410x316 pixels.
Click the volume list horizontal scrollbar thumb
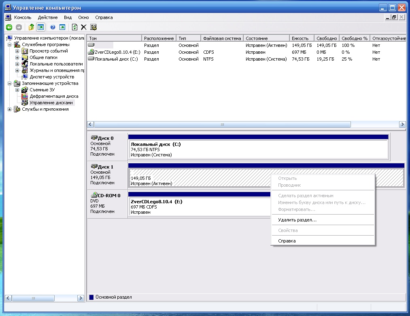tap(222, 124)
